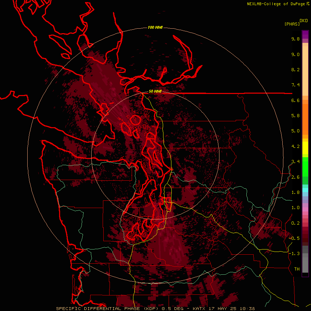Click the -0.5 value on the color scale
The image size is (311, 311).
click(294, 238)
